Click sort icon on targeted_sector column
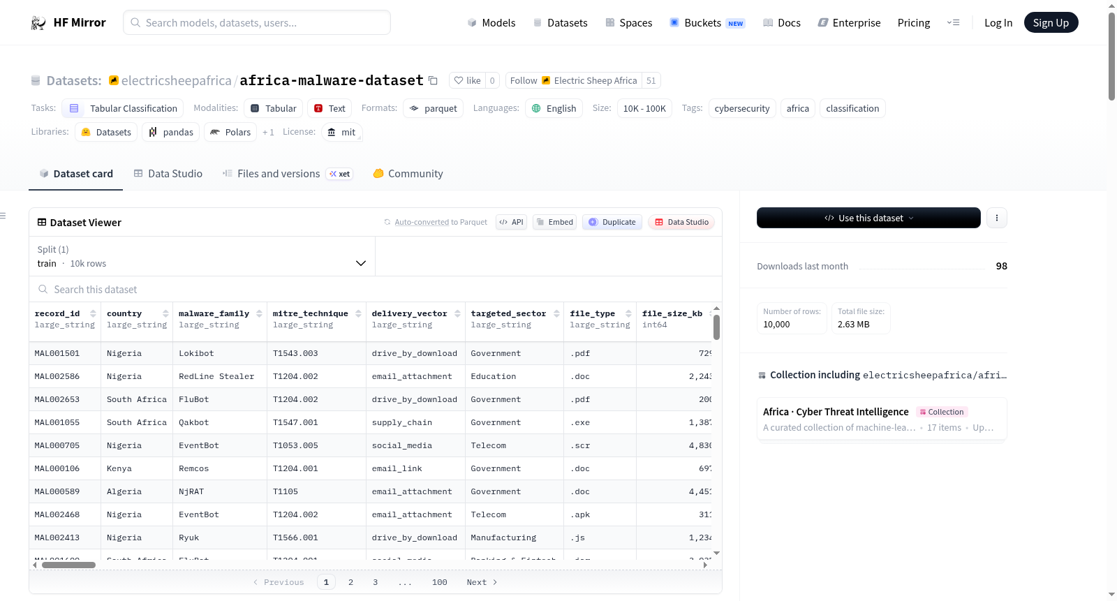This screenshot has width=1117, height=601. 556,313
